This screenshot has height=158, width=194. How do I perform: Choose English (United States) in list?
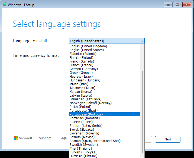[x=104, y=50]
